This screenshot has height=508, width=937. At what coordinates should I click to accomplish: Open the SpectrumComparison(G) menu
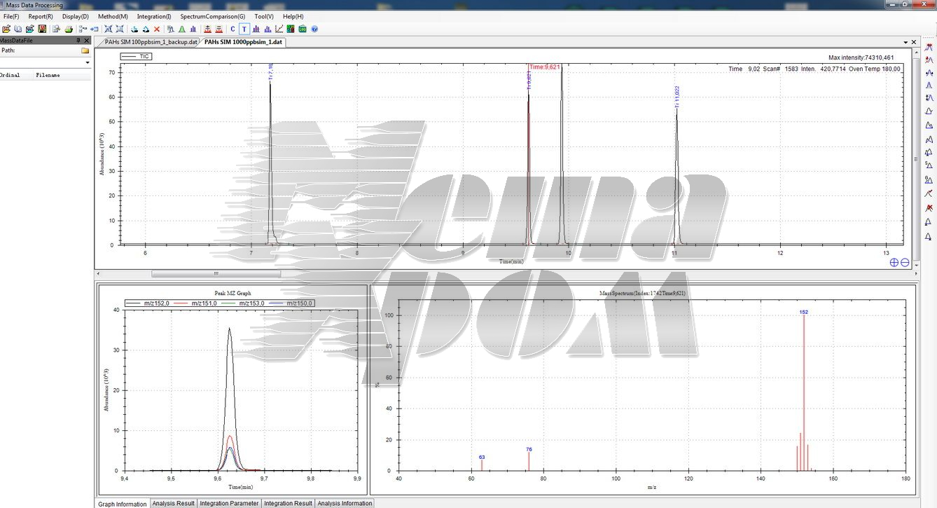212,16
